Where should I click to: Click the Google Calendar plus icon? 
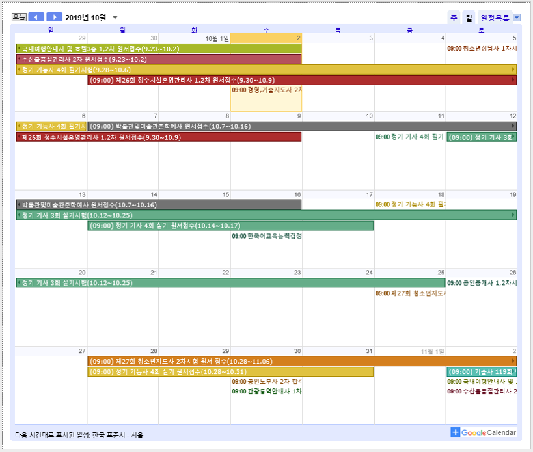click(x=456, y=432)
